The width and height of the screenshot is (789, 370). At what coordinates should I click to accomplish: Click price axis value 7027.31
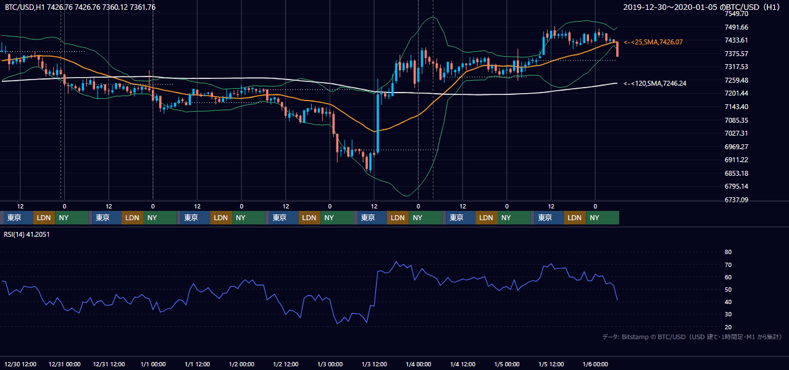click(x=737, y=133)
